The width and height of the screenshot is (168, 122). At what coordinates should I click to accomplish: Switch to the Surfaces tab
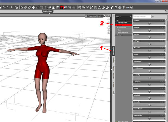point(114,76)
